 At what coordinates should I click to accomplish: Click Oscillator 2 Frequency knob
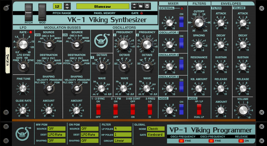(x=124, y=44)
